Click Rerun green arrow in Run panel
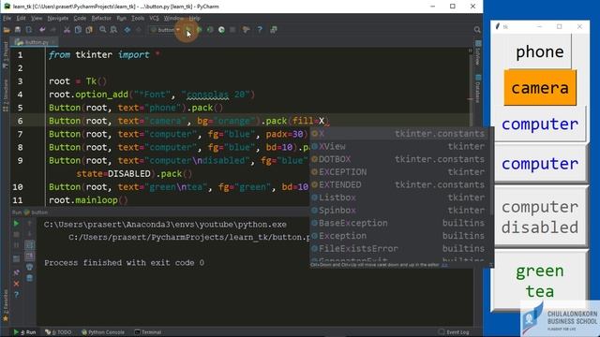Viewport: 600px width, 337px height. [x=16, y=224]
